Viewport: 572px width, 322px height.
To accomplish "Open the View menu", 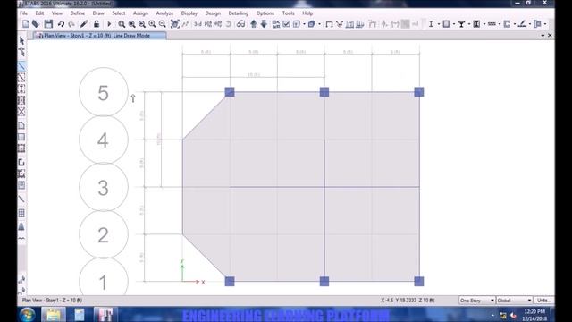I will click(x=57, y=13).
